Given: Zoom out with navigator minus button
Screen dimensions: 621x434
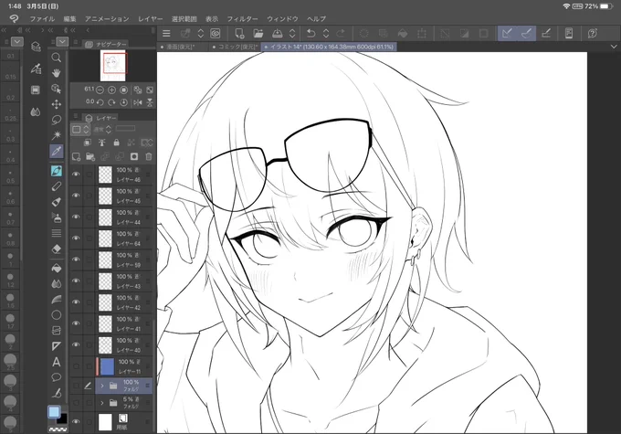Looking at the screenshot, I should pyautogui.click(x=100, y=90).
